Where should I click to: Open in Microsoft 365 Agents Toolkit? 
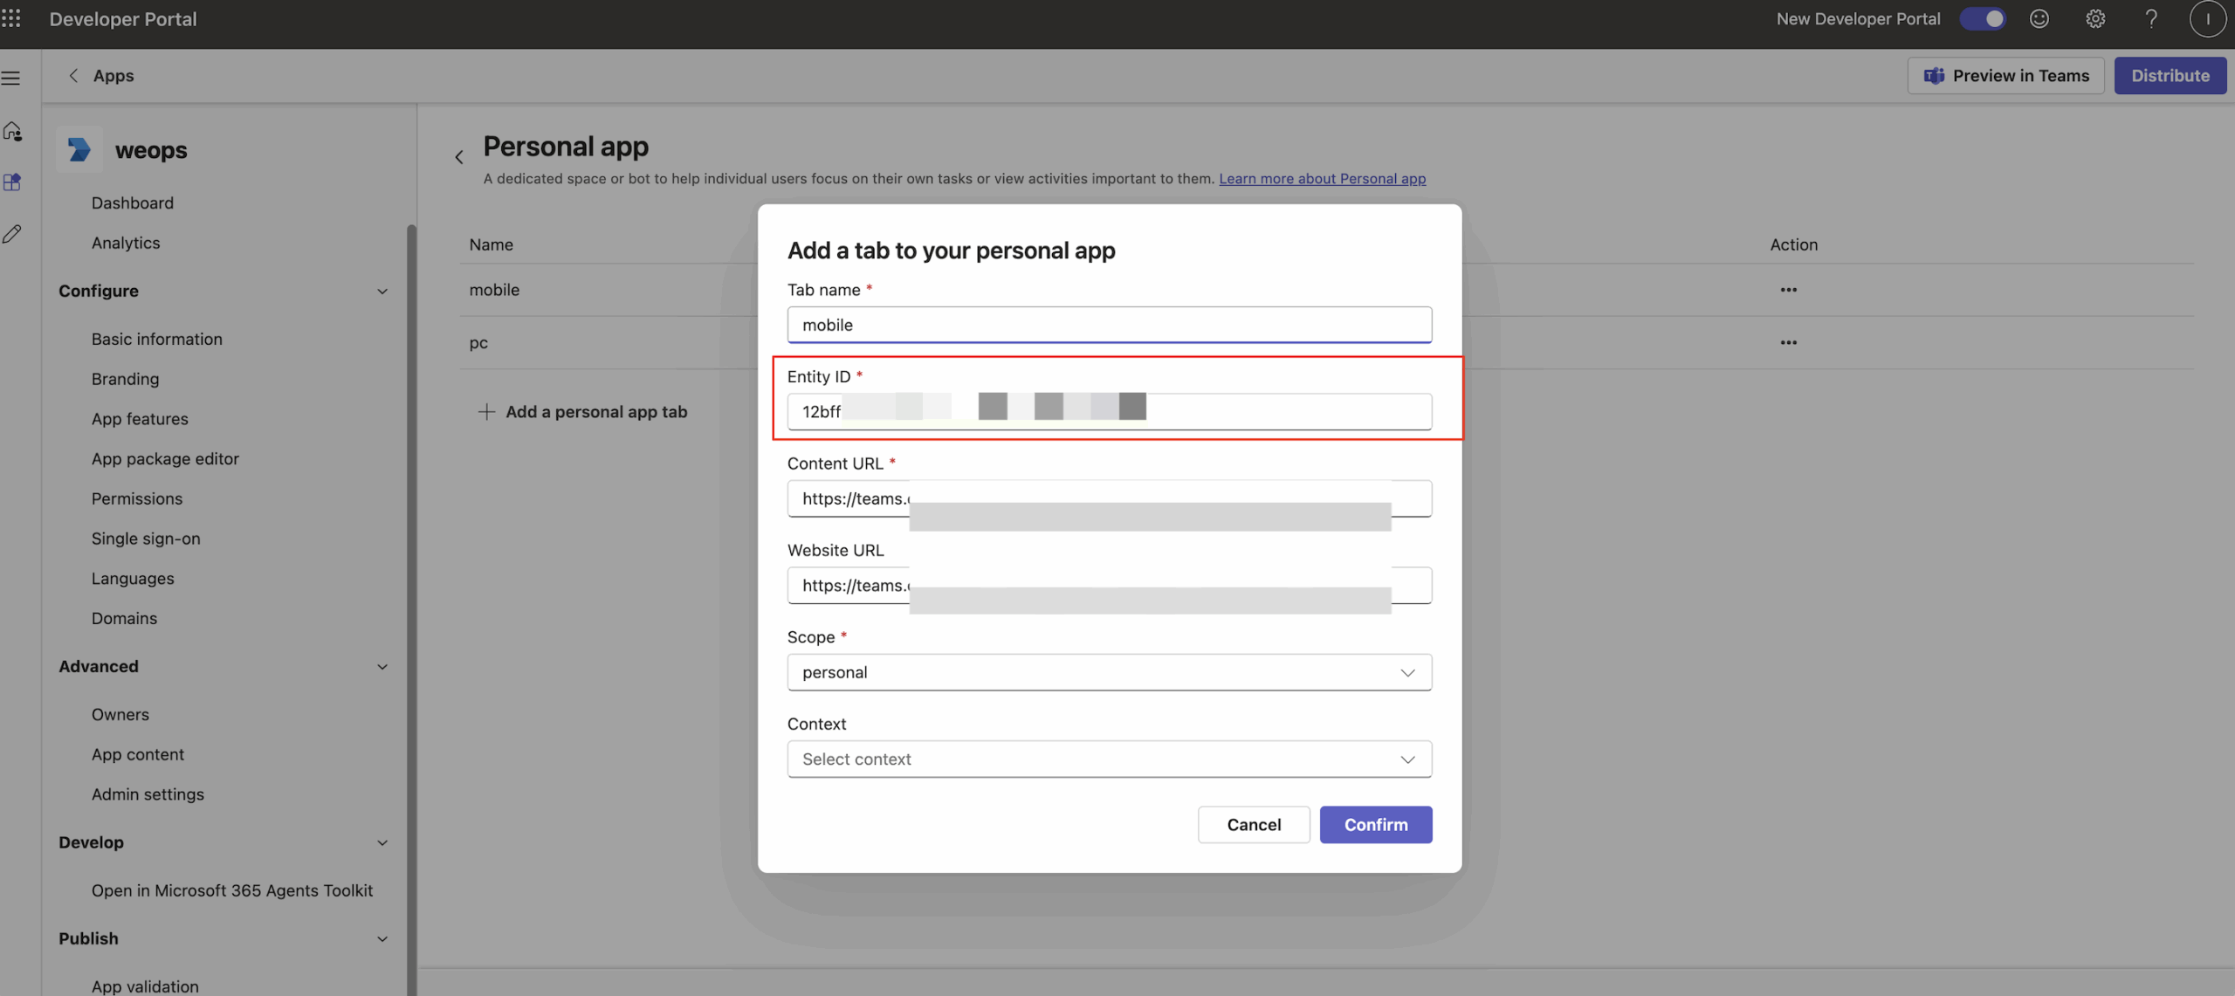[232, 890]
